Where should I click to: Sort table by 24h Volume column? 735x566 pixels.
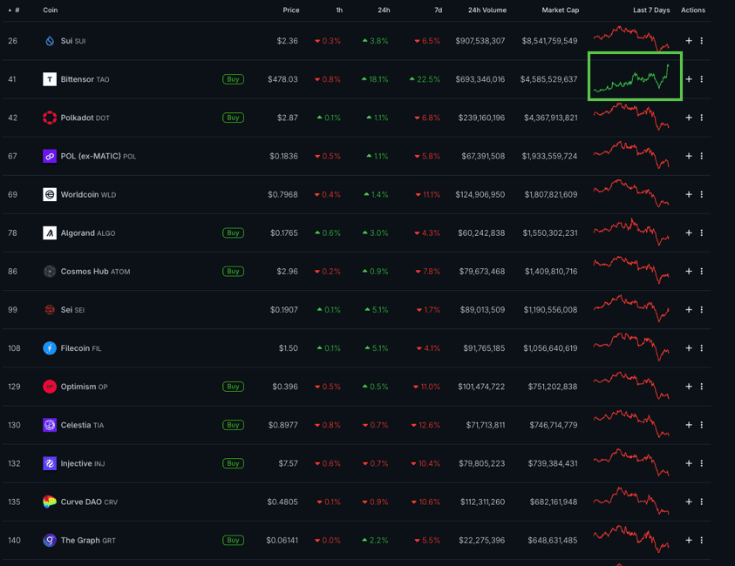[487, 10]
